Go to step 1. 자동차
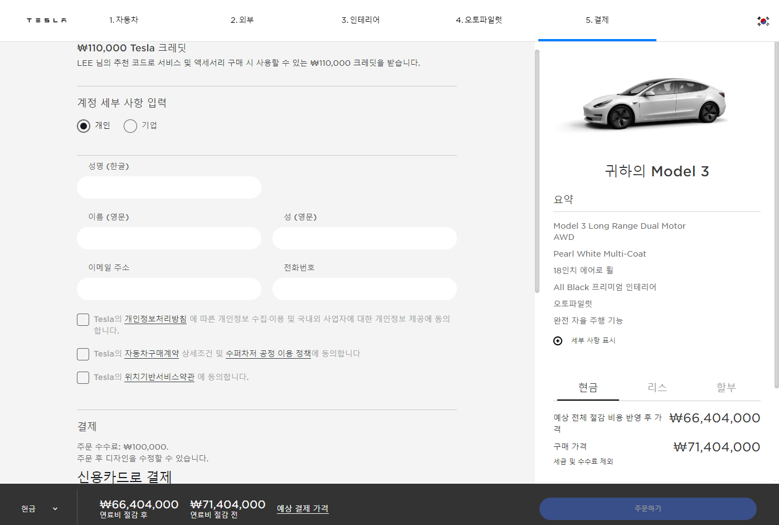779x525 pixels. click(x=124, y=20)
